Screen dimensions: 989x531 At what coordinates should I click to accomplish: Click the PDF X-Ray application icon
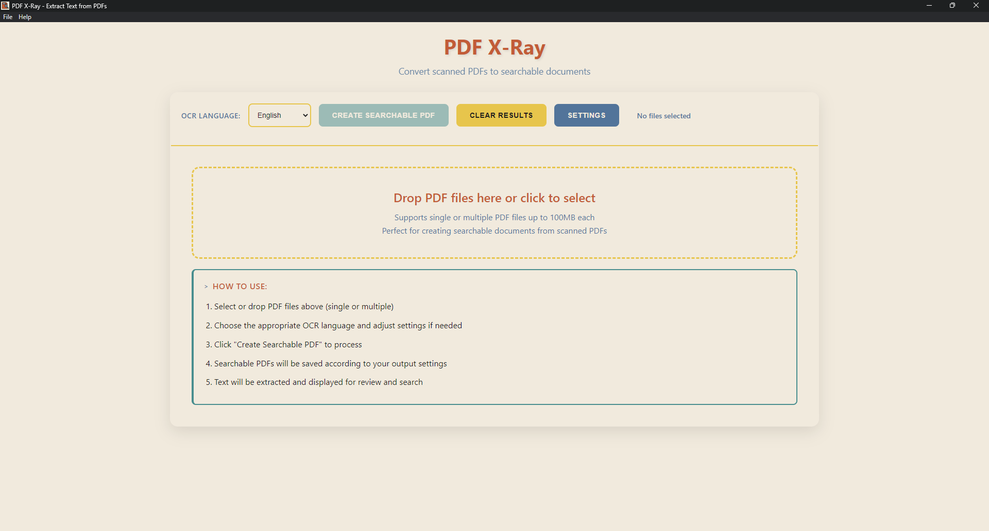tap(5, 6)
